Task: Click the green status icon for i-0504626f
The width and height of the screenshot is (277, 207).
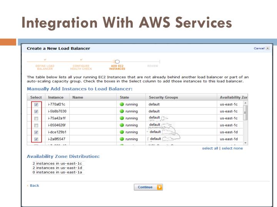Action: 122,125
